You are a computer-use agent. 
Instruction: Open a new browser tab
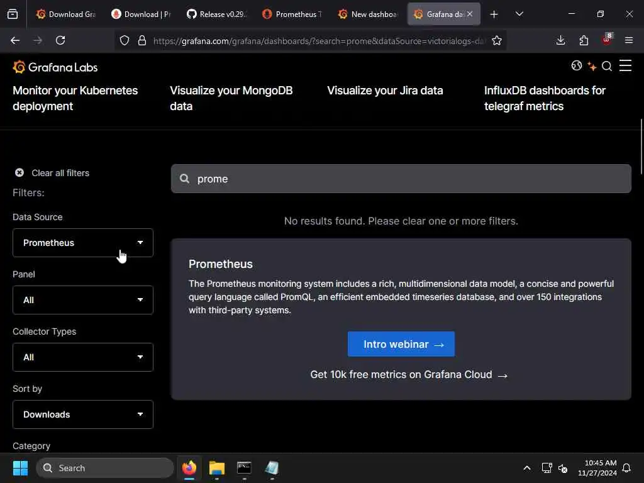(x=494, y=14)
